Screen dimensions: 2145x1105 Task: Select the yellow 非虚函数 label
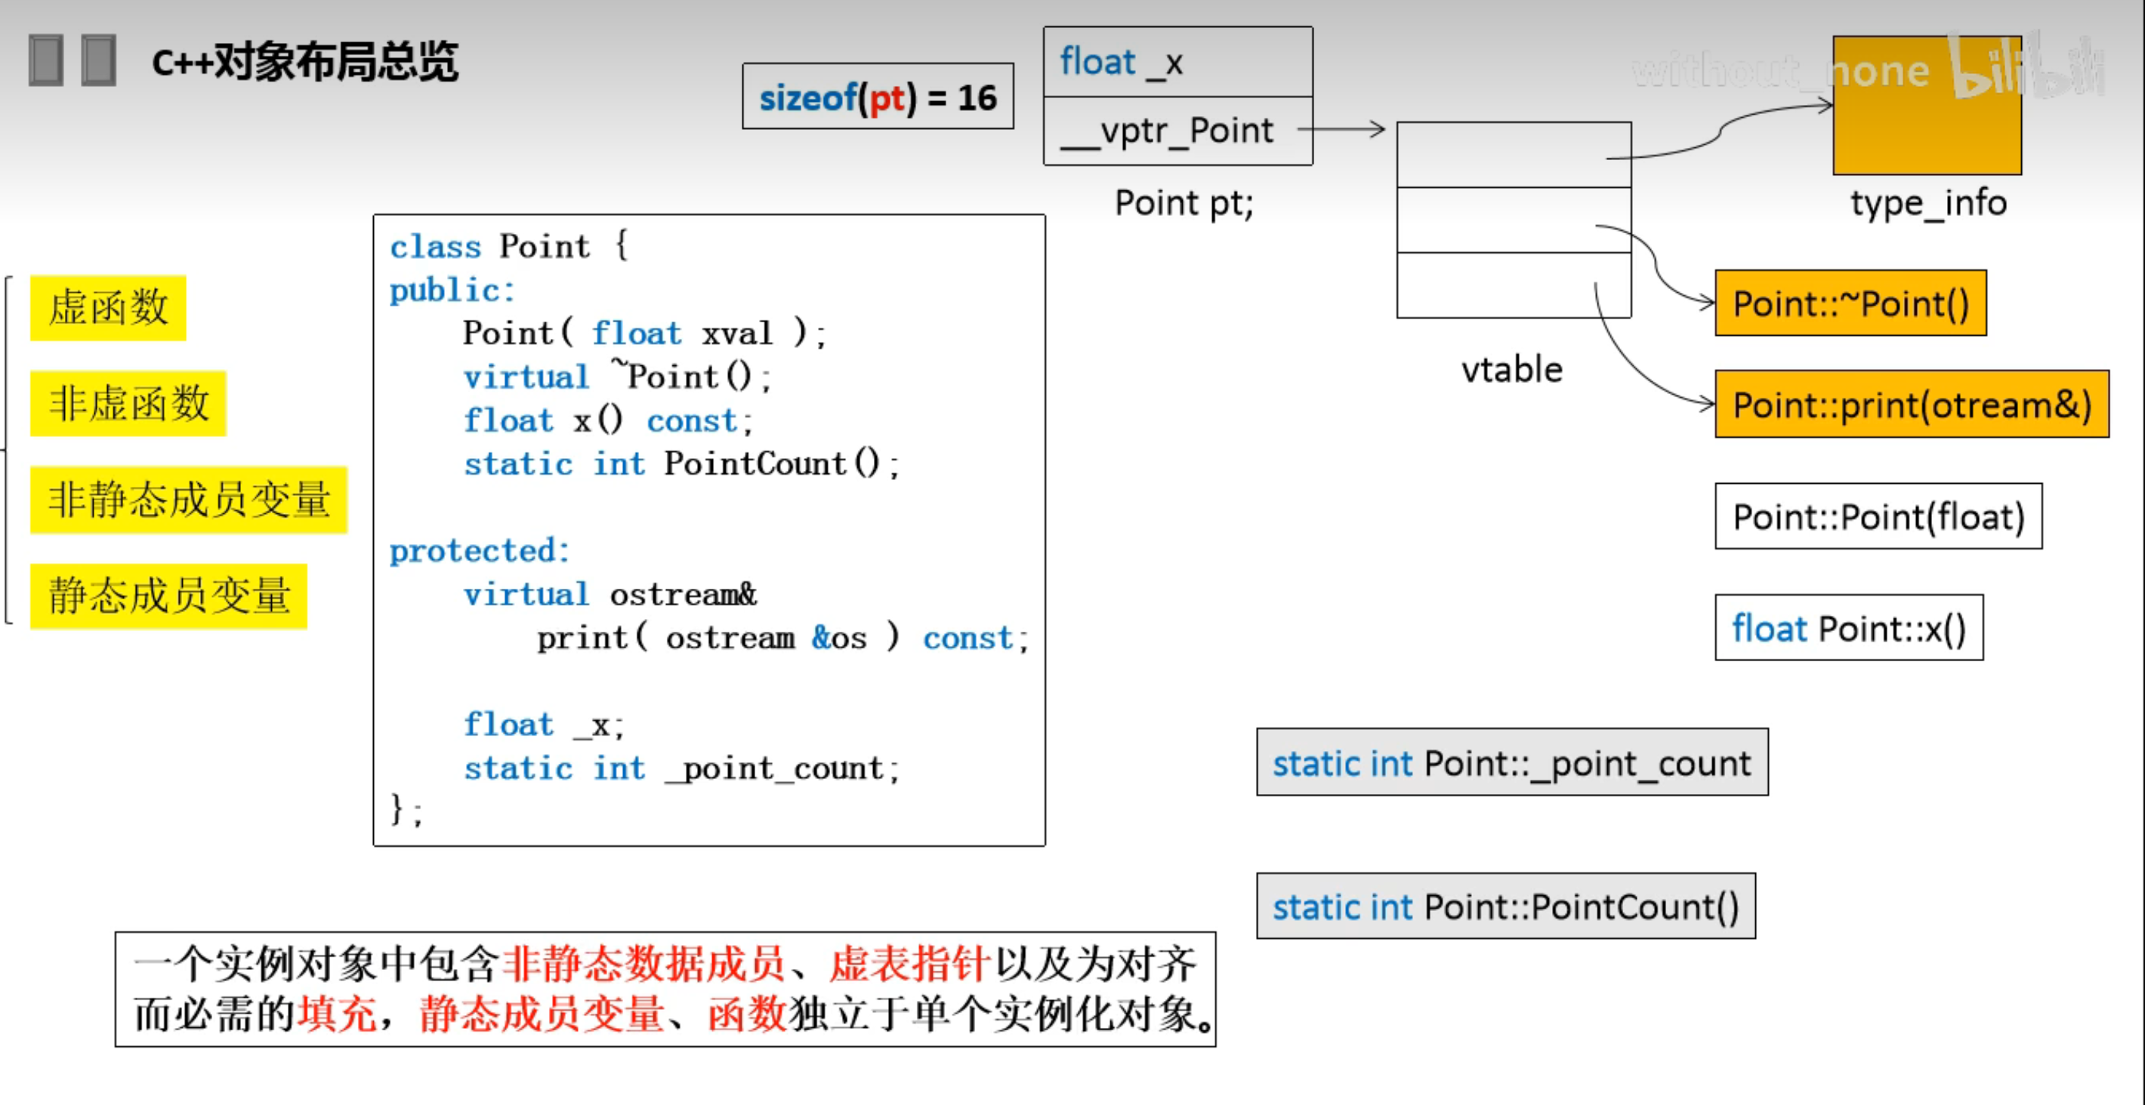point(128,404)
